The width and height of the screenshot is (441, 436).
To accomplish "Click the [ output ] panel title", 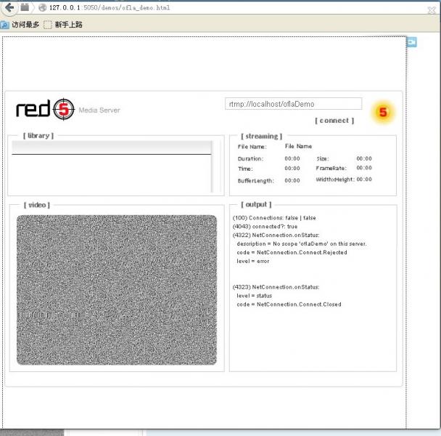I will (256, 205).
